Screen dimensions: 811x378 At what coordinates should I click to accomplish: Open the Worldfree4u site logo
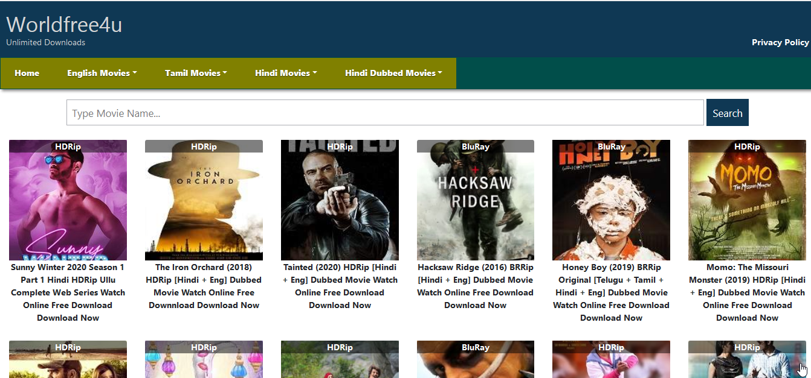click(64, 24)
